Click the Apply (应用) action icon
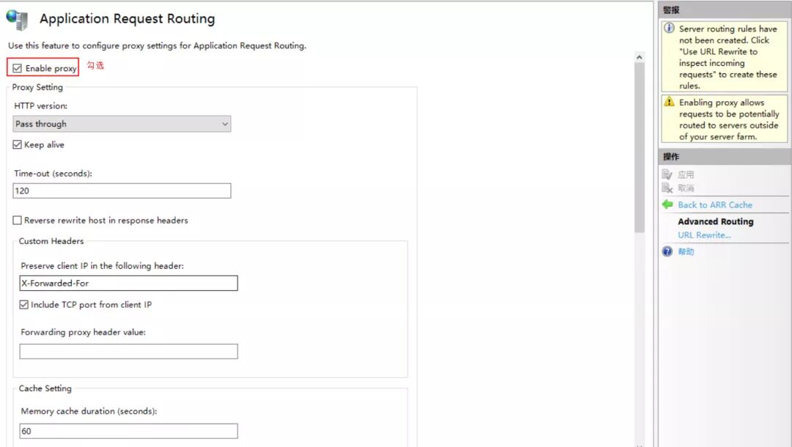Viewport: 792px width, 447px height. [x=667, y=174]
